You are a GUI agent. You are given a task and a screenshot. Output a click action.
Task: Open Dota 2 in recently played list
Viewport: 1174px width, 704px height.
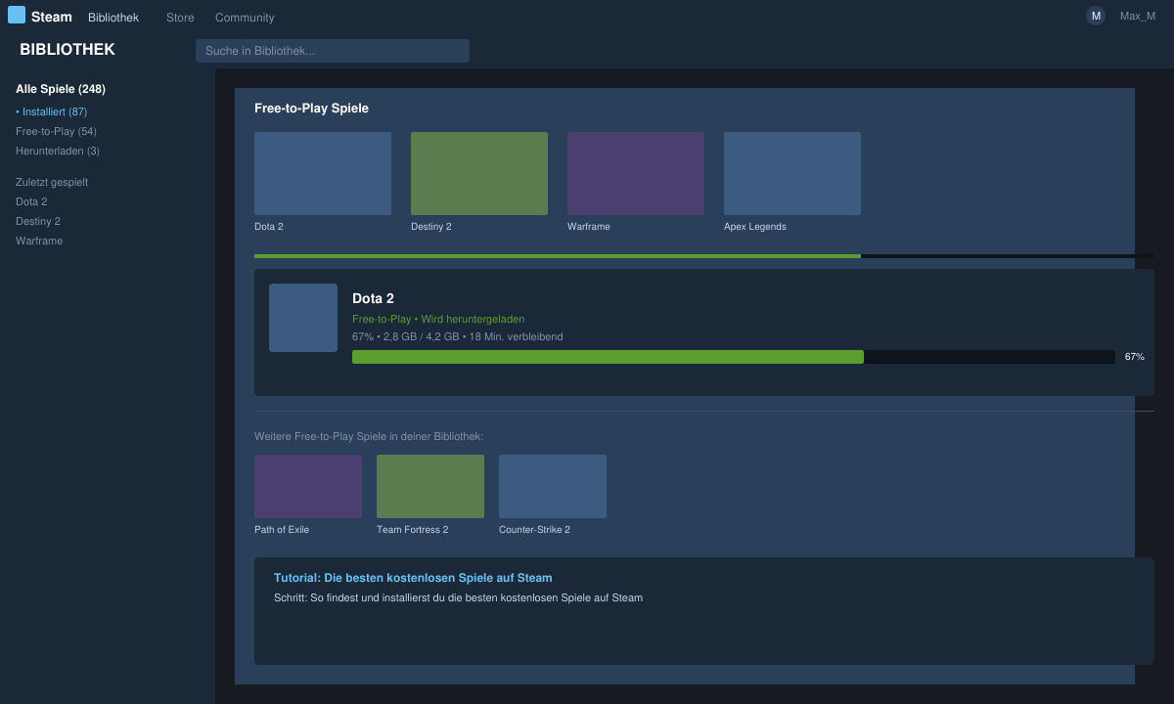pyautogui.click(x=31, y=201)
